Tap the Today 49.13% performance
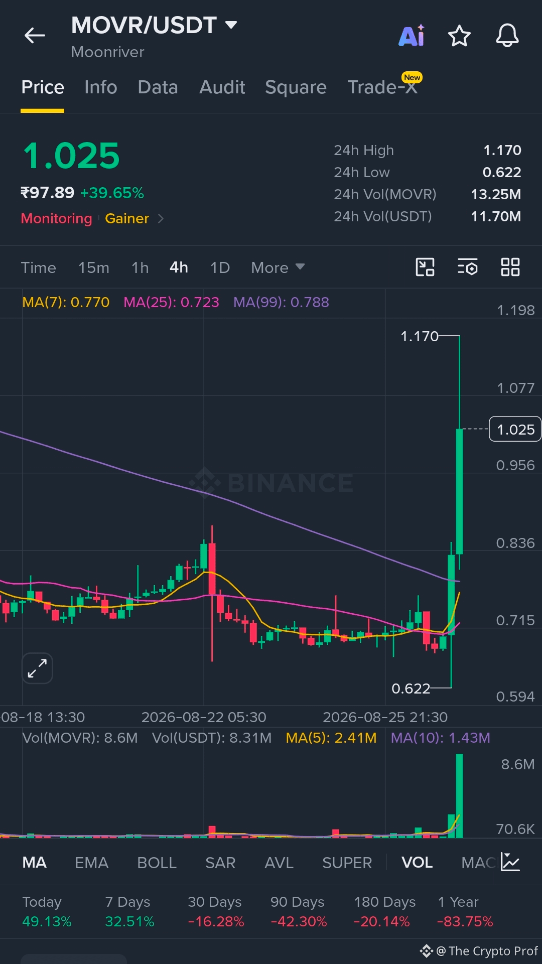 coord(47,912)
